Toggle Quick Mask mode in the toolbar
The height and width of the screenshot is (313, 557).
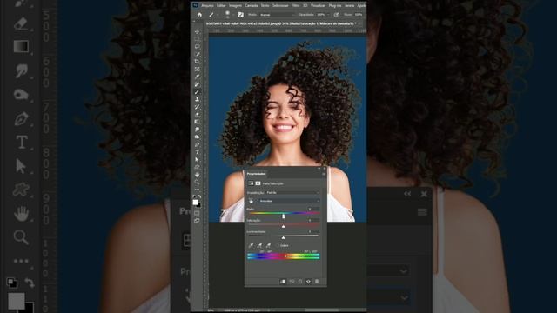tap(197, 213)
